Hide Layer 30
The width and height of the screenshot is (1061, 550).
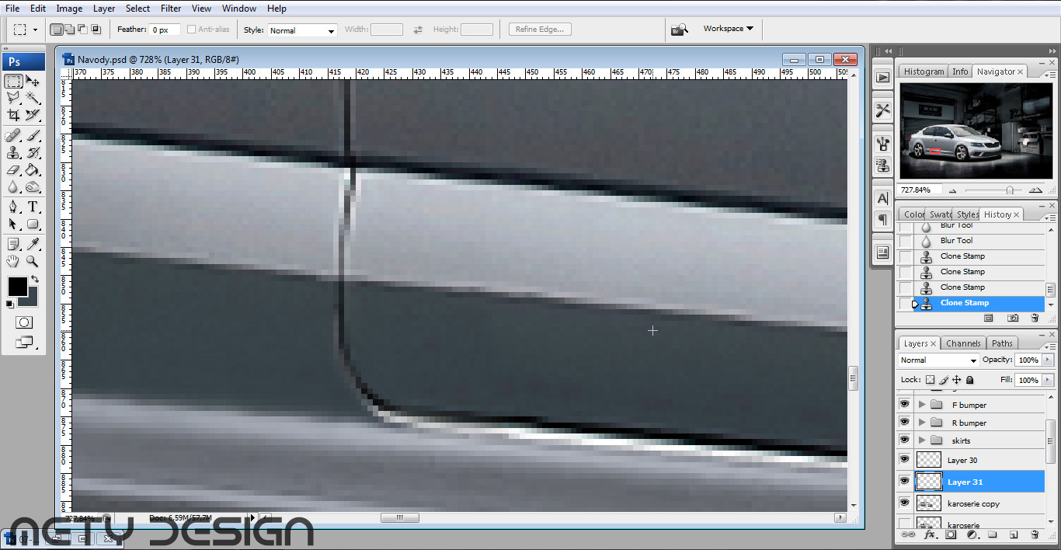(904, 460)
